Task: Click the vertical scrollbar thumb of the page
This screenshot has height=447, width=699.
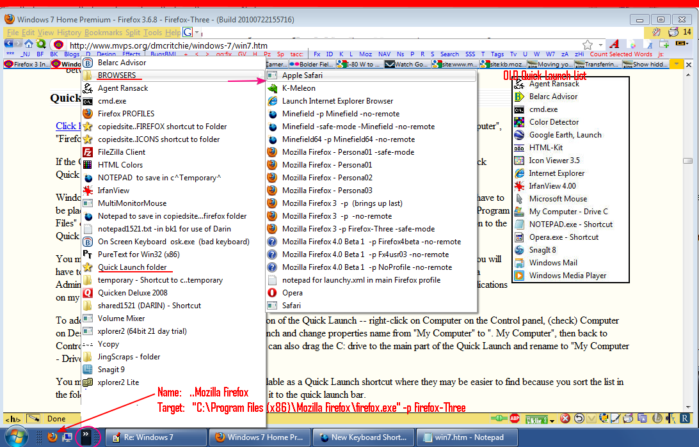Action: pos(688,161)
